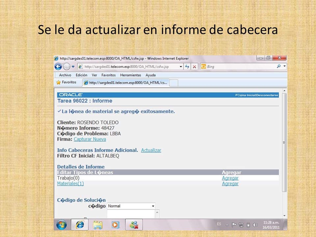The image size is (316, 237).
Task: Click the Action Center flag icon
Action: click(234, 224)
